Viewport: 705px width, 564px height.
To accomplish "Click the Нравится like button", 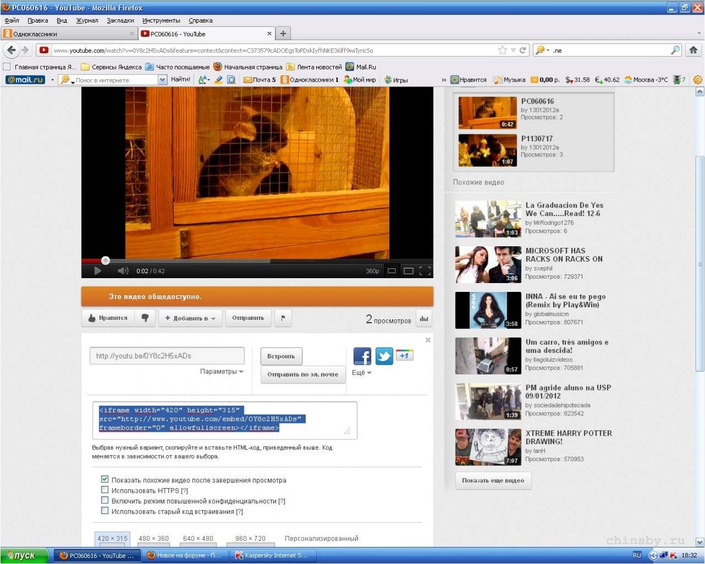I will click(108, 318).
